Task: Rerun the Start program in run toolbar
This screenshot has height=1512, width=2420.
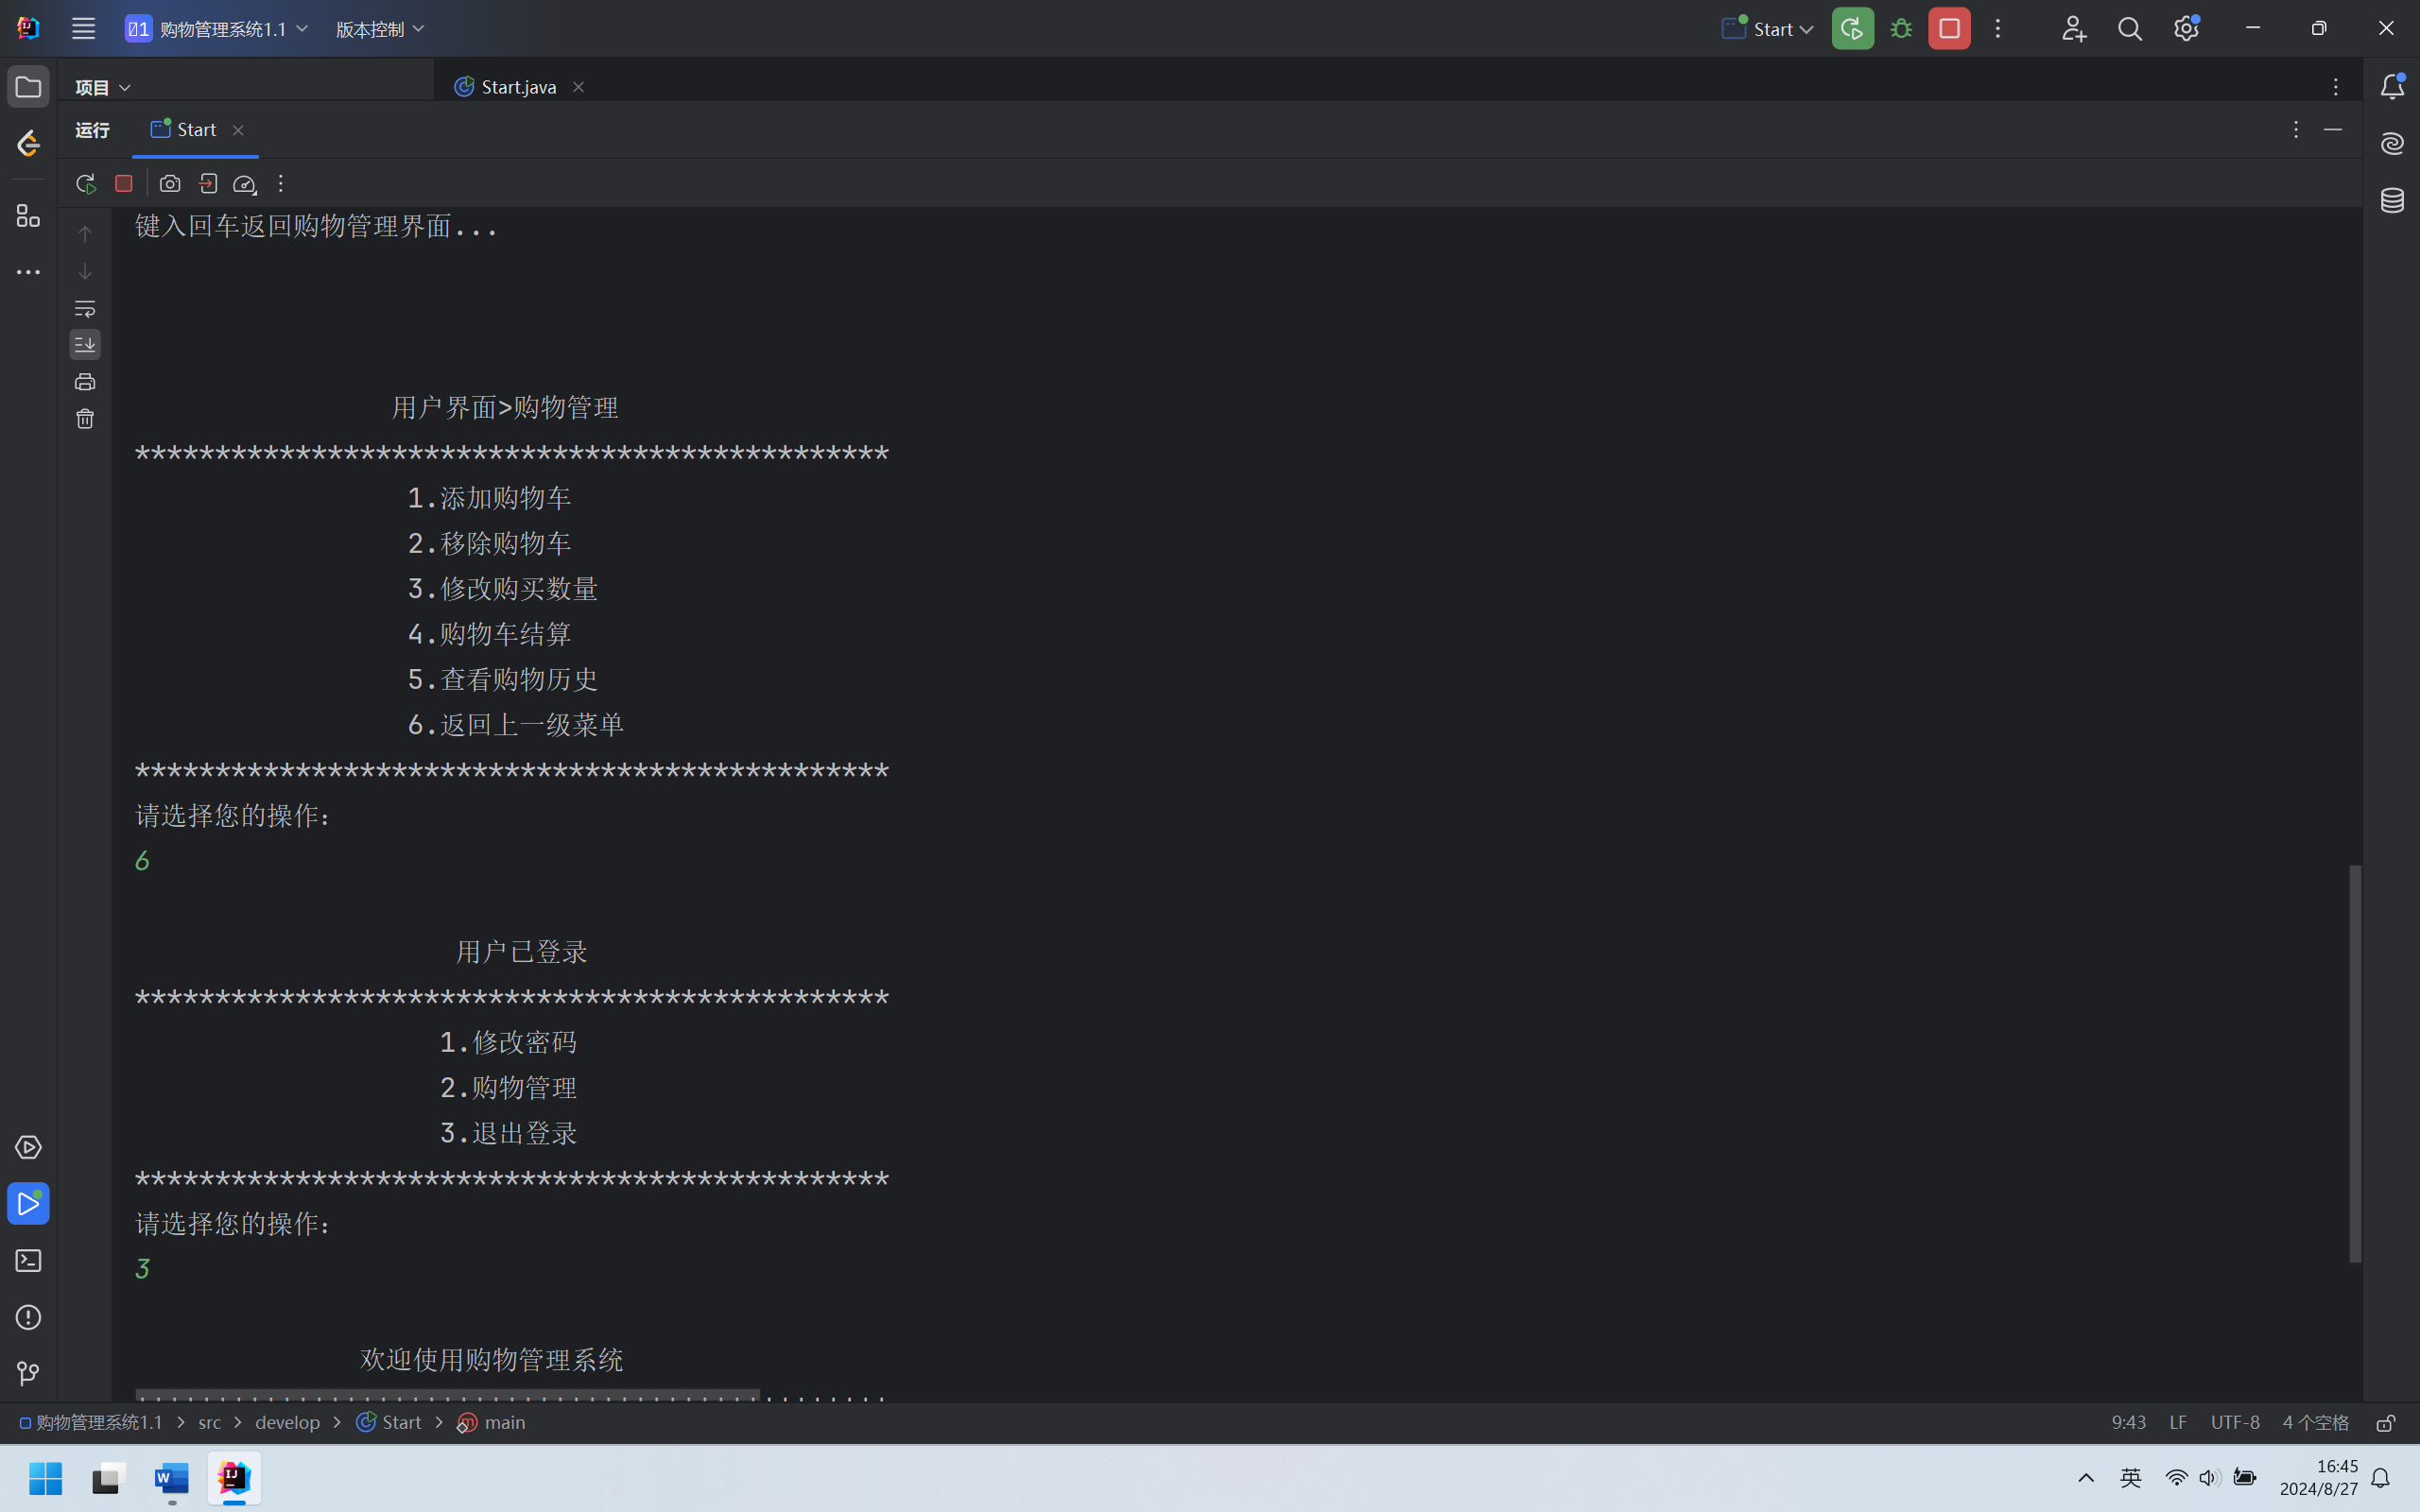Action: (x=85, y=184)
